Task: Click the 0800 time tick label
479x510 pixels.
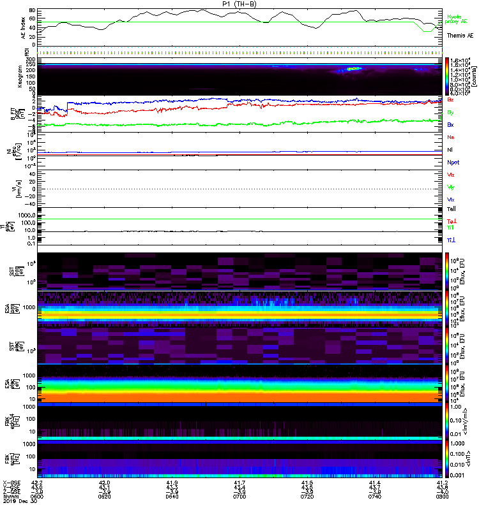Action: tap(442, 497)
